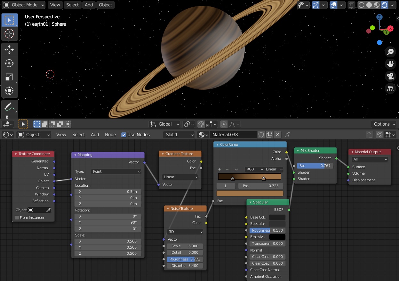399x281 pixels.
Task: Expand the Global transform orientation dropdown
Action: (164, 124)
